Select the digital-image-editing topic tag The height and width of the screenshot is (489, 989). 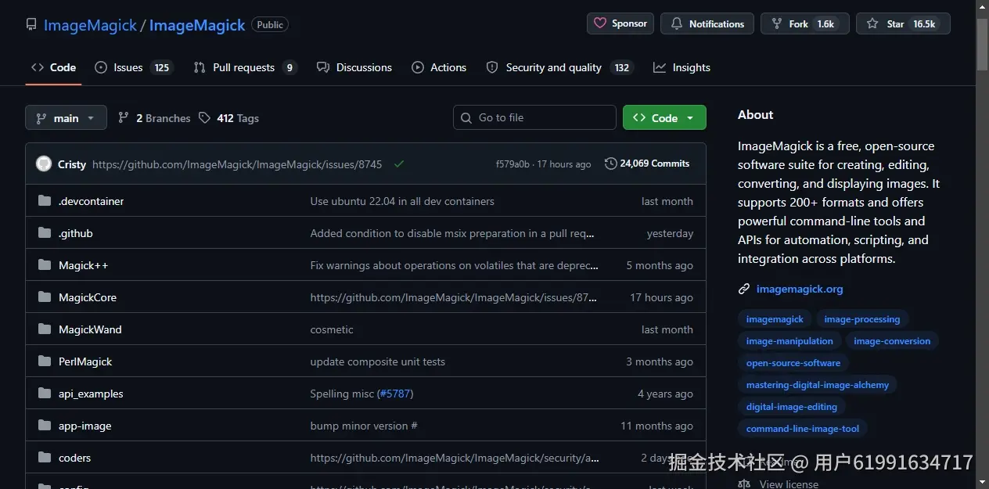(792, 407)
